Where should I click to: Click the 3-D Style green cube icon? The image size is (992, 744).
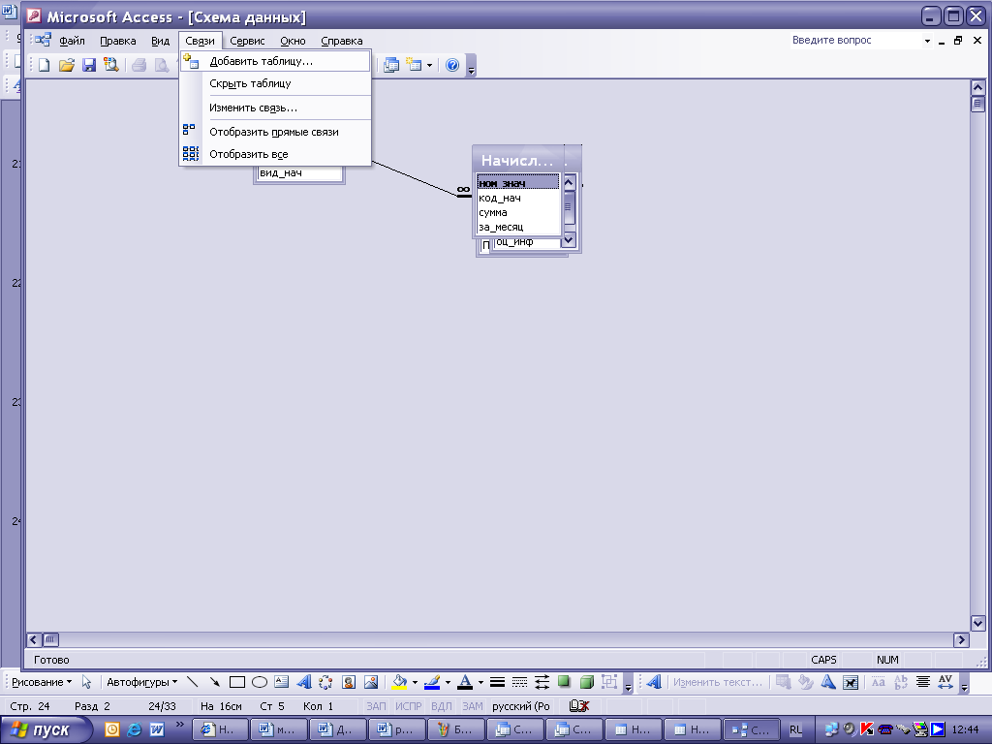586,682
